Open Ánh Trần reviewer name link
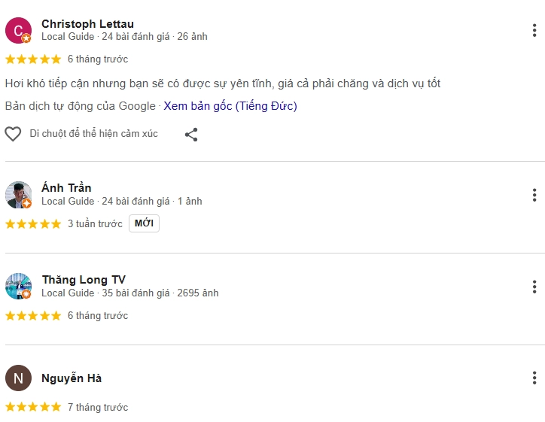Viewport: 545px width, 422px height. tap(66, 188)
